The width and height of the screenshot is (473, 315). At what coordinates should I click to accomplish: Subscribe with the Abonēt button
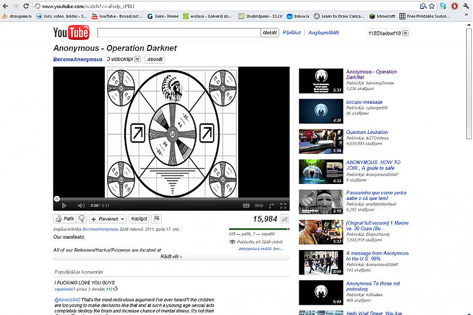pos(155,59)
